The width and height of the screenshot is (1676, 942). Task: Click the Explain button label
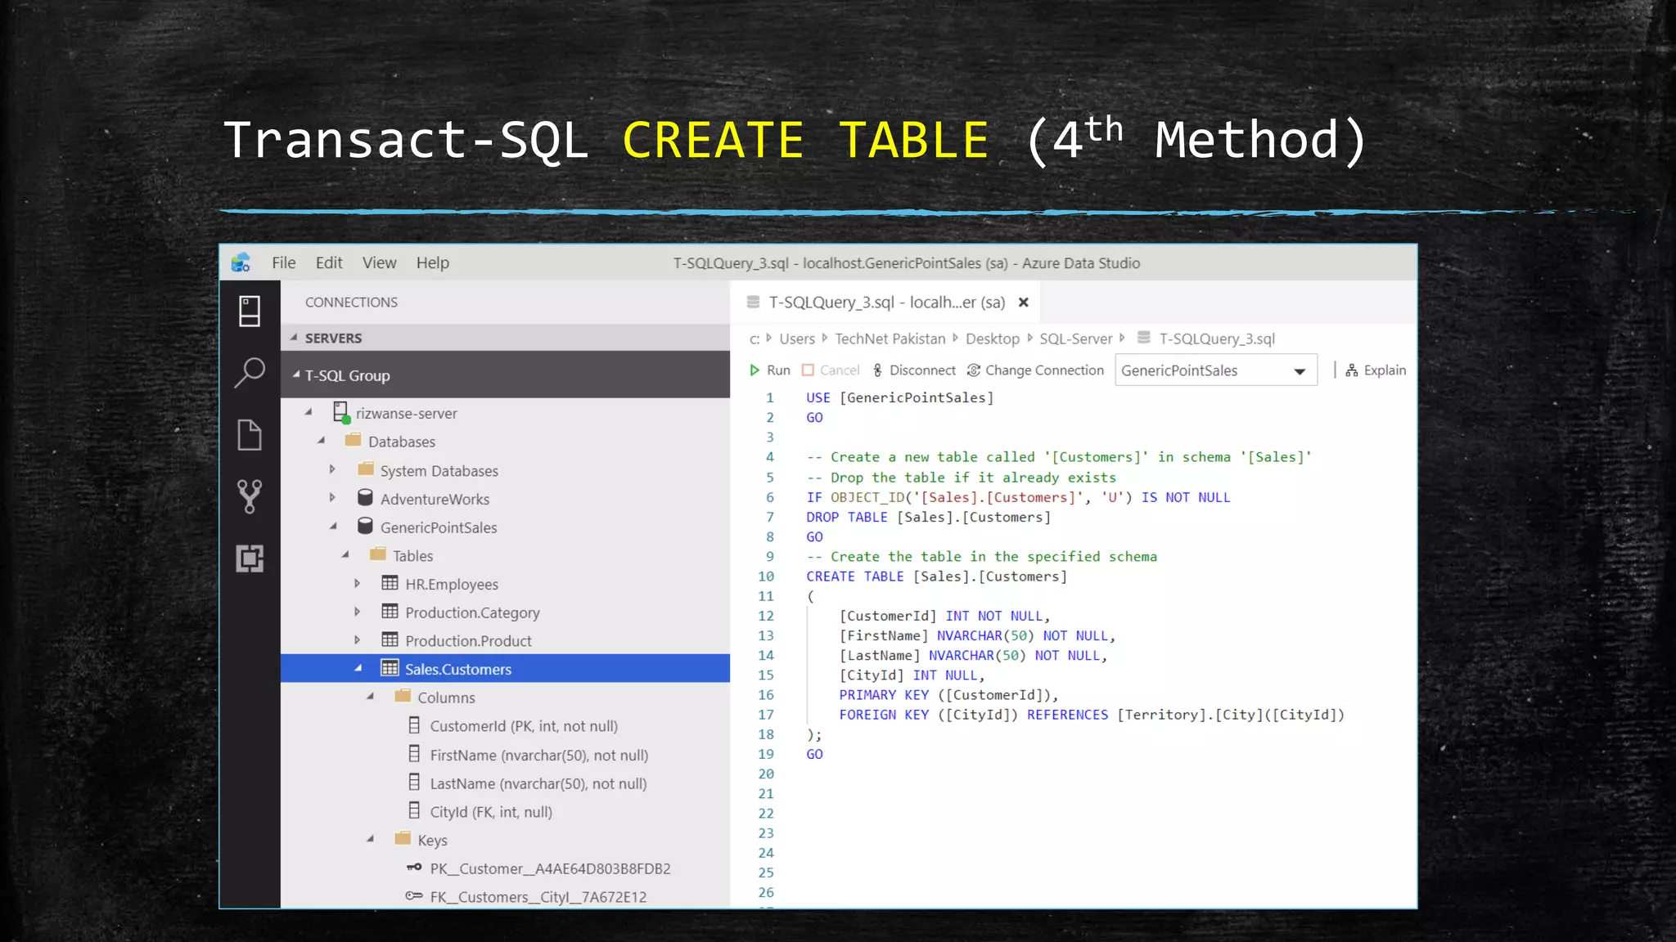tap(1385, 370)
